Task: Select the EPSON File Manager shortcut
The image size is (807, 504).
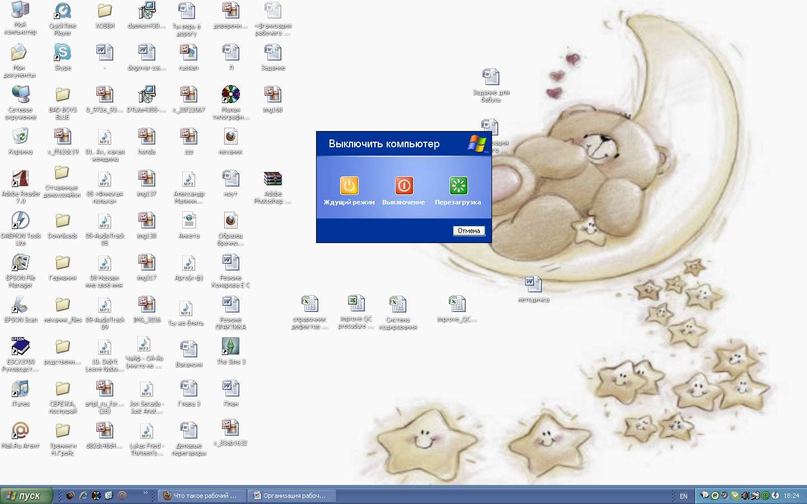Action: [x=20, y=270]
